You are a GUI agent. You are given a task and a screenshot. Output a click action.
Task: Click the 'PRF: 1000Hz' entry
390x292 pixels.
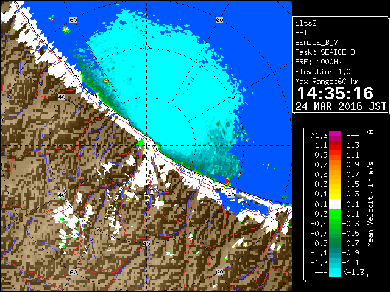[318, 62]
